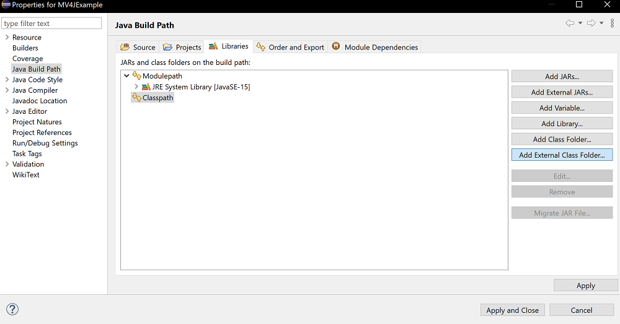Click the Modulepath node icon
Viewport: 620px width, 324px height.
pos(137,75)
